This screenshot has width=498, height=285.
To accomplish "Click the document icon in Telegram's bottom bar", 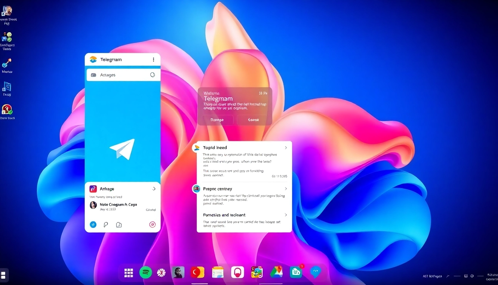I will tap(119, 225).
